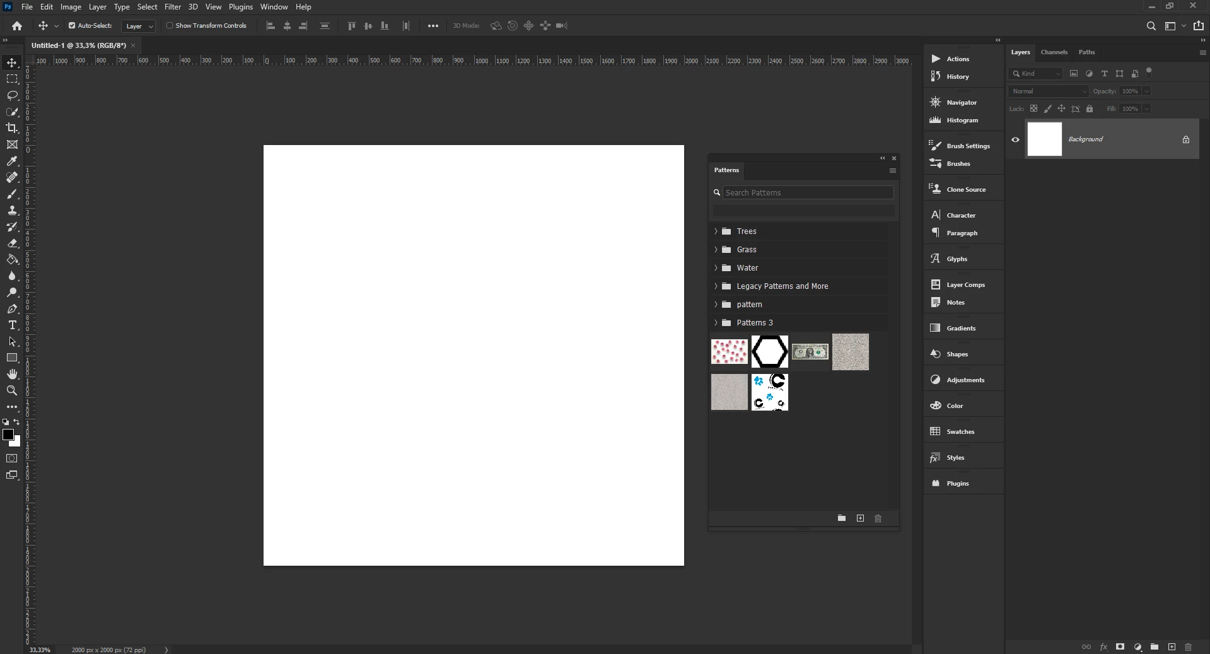Select the Pen tool
The width and height of the screenshot is (1210, 654).
pos(12,308)
